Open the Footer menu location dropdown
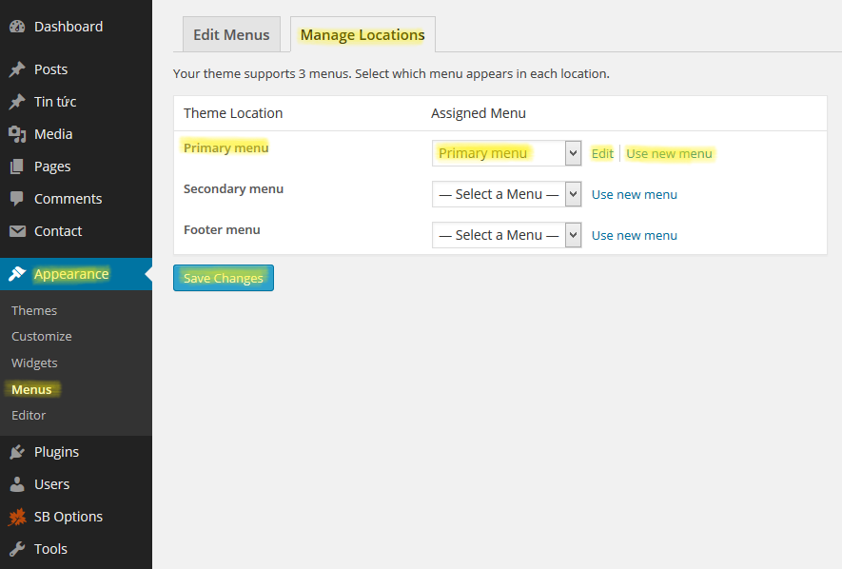 pos(506,235)
